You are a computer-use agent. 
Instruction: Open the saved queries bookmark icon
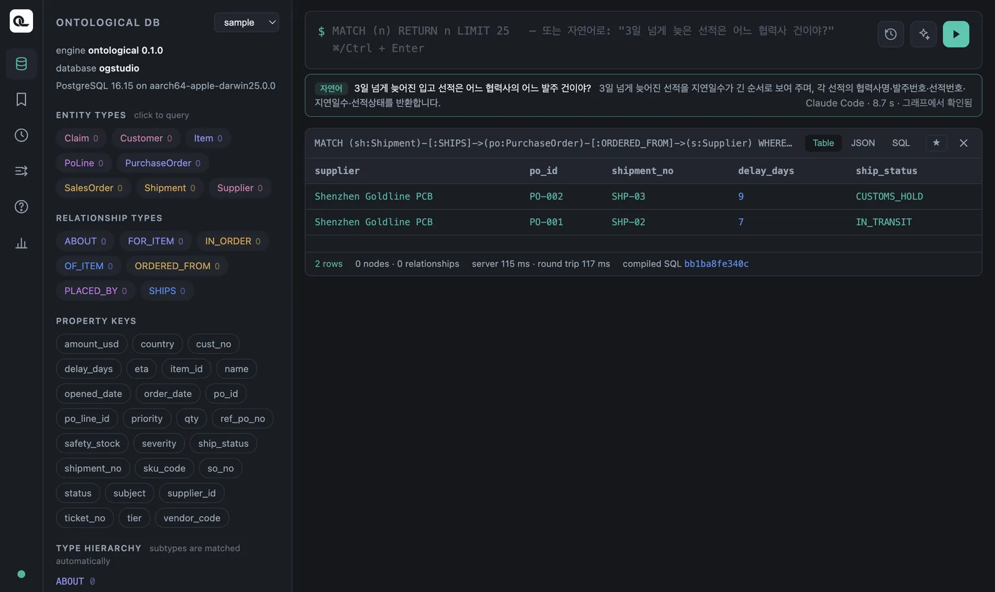click(21, 99)
